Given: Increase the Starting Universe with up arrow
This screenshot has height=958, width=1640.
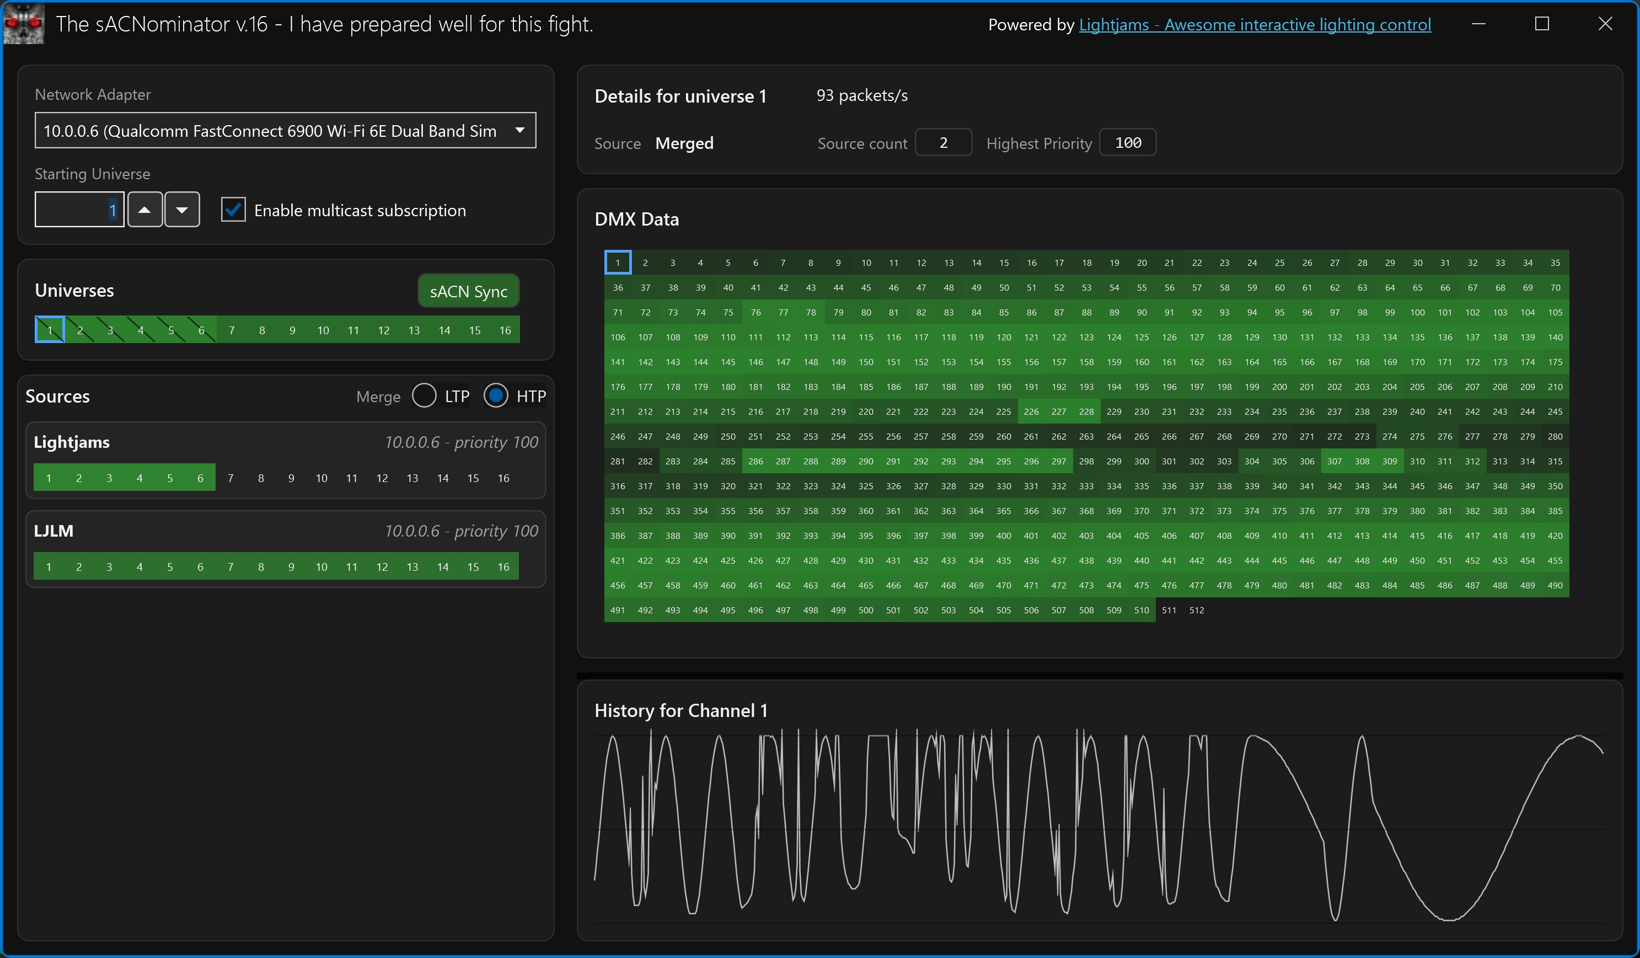Looking at the screenshot, I should coord(144,210).
